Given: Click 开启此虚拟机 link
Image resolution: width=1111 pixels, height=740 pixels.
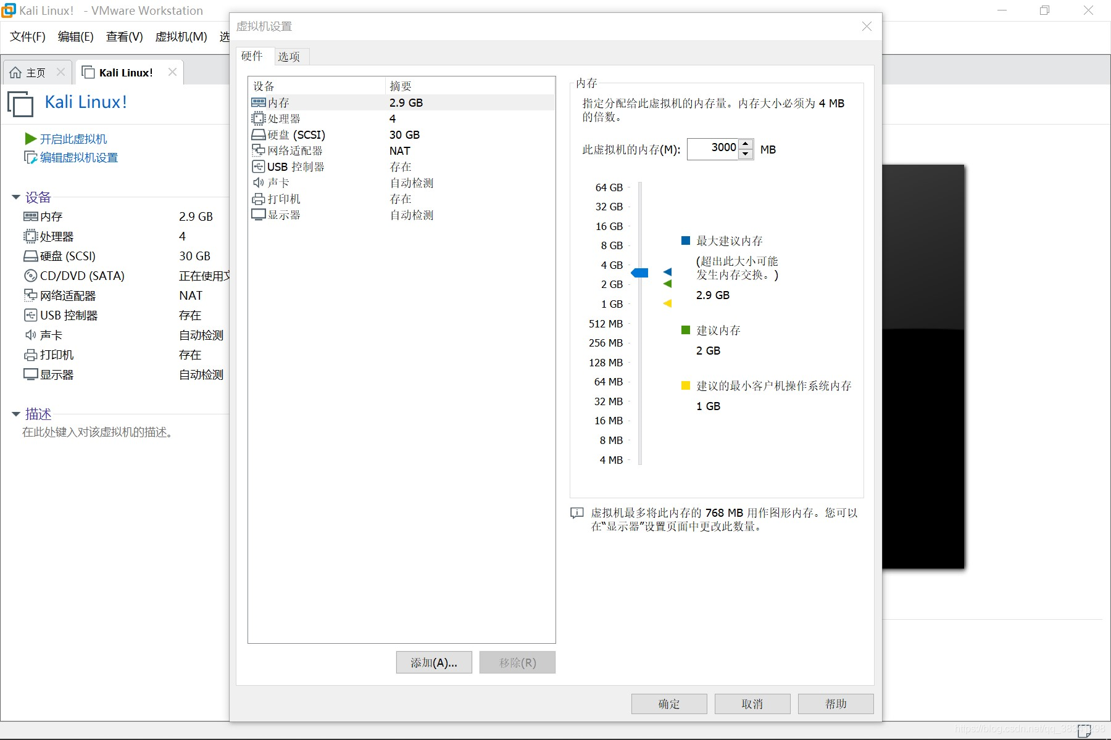Looking at the screenshot, I should pos(73,139).
